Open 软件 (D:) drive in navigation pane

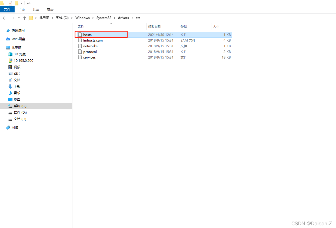(20, 113)
